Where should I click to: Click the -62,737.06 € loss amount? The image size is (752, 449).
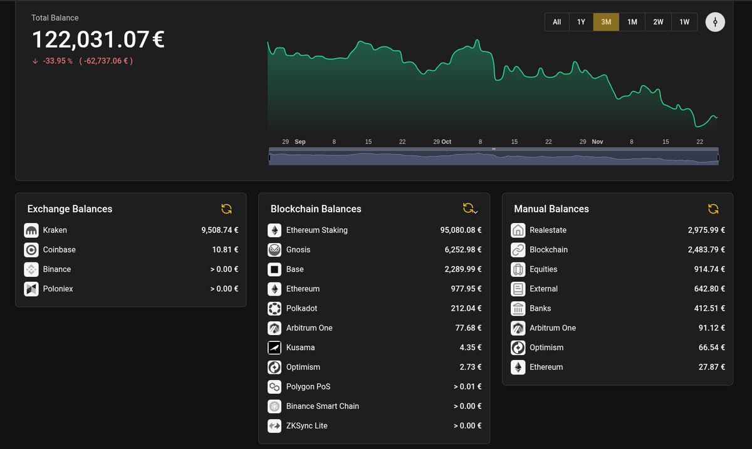pyautogui.click(x=106, y=61)
